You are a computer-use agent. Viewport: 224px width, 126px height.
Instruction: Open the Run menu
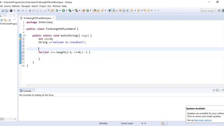pyautogui.click(x=49, y=6)
